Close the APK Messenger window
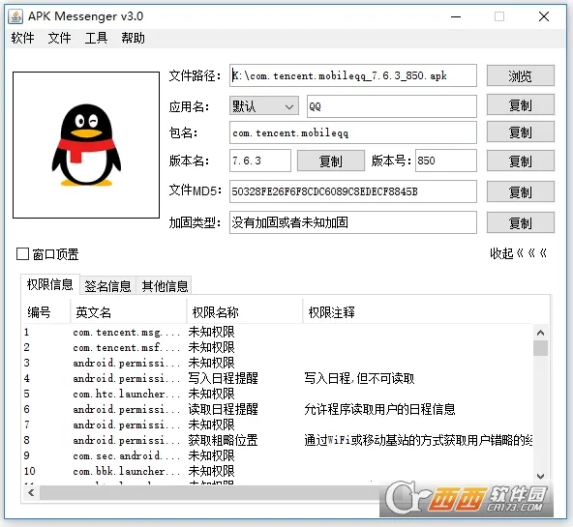The image size is (573, 527). click(x=544, y=16)
